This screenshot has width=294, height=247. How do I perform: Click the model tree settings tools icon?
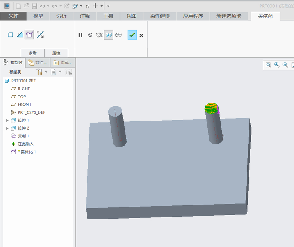tap(39, 72)
